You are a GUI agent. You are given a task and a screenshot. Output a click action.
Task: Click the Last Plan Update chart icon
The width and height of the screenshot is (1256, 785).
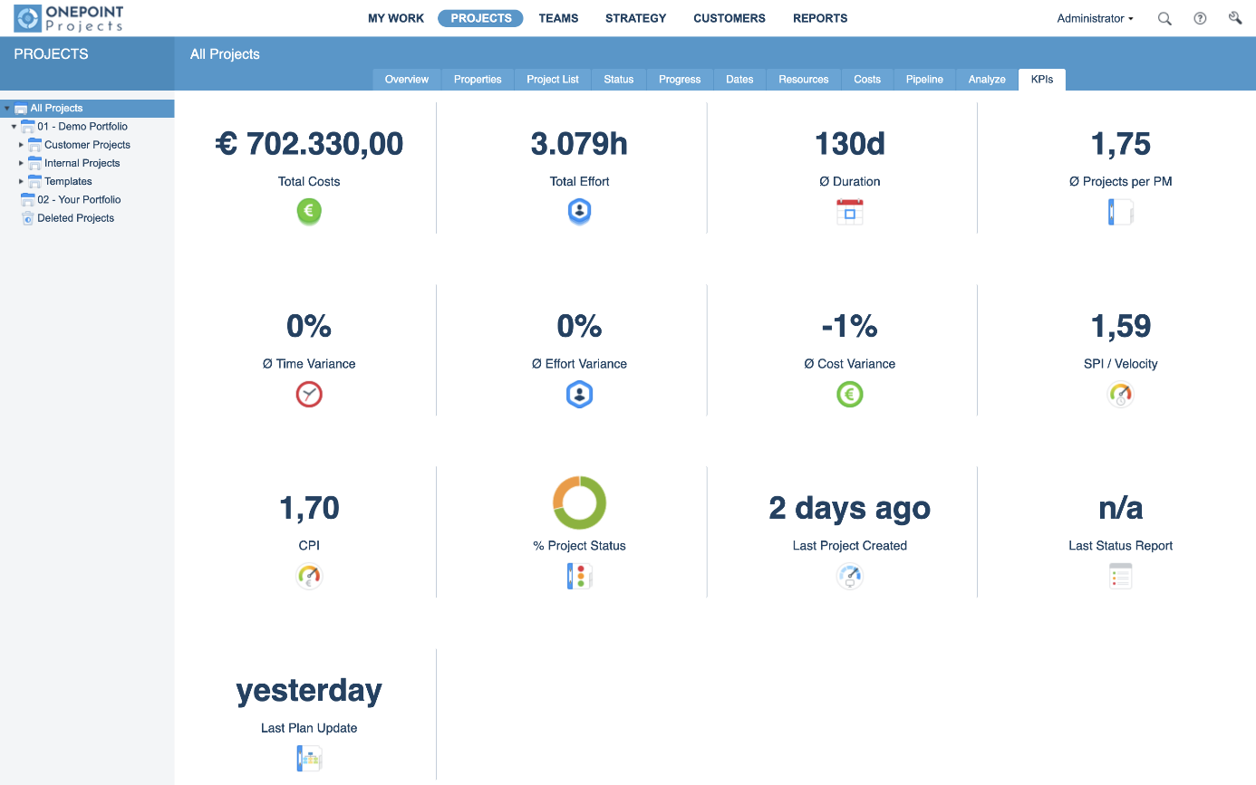[309, 759]
